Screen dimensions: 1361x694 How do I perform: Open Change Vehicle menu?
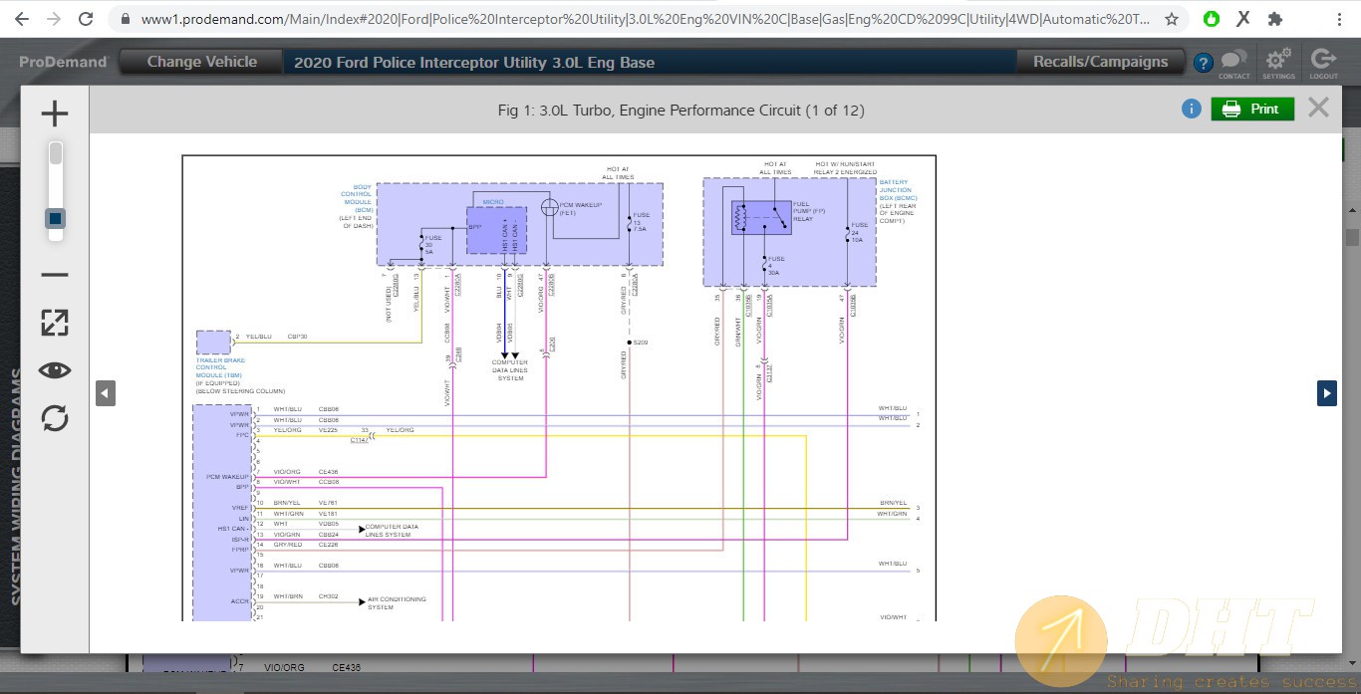tap(202, 62)
